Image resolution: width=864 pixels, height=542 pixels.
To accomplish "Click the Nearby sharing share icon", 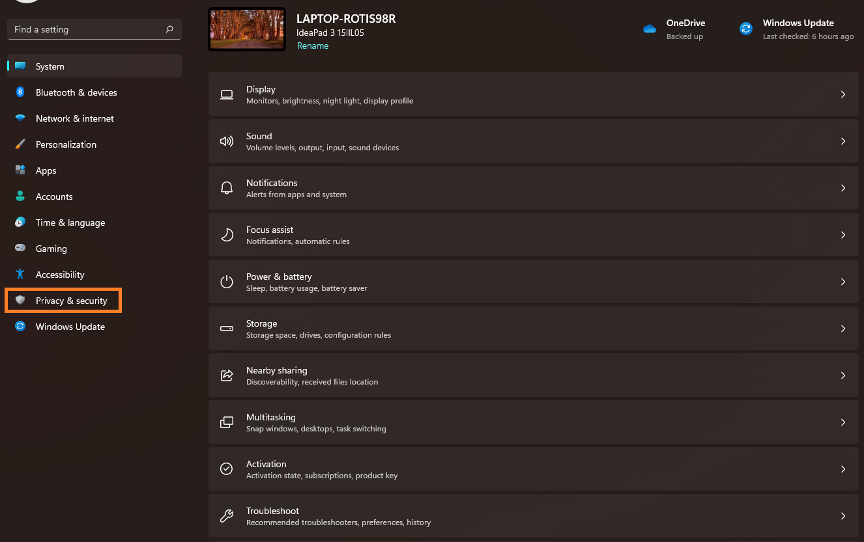I will 227,375.
